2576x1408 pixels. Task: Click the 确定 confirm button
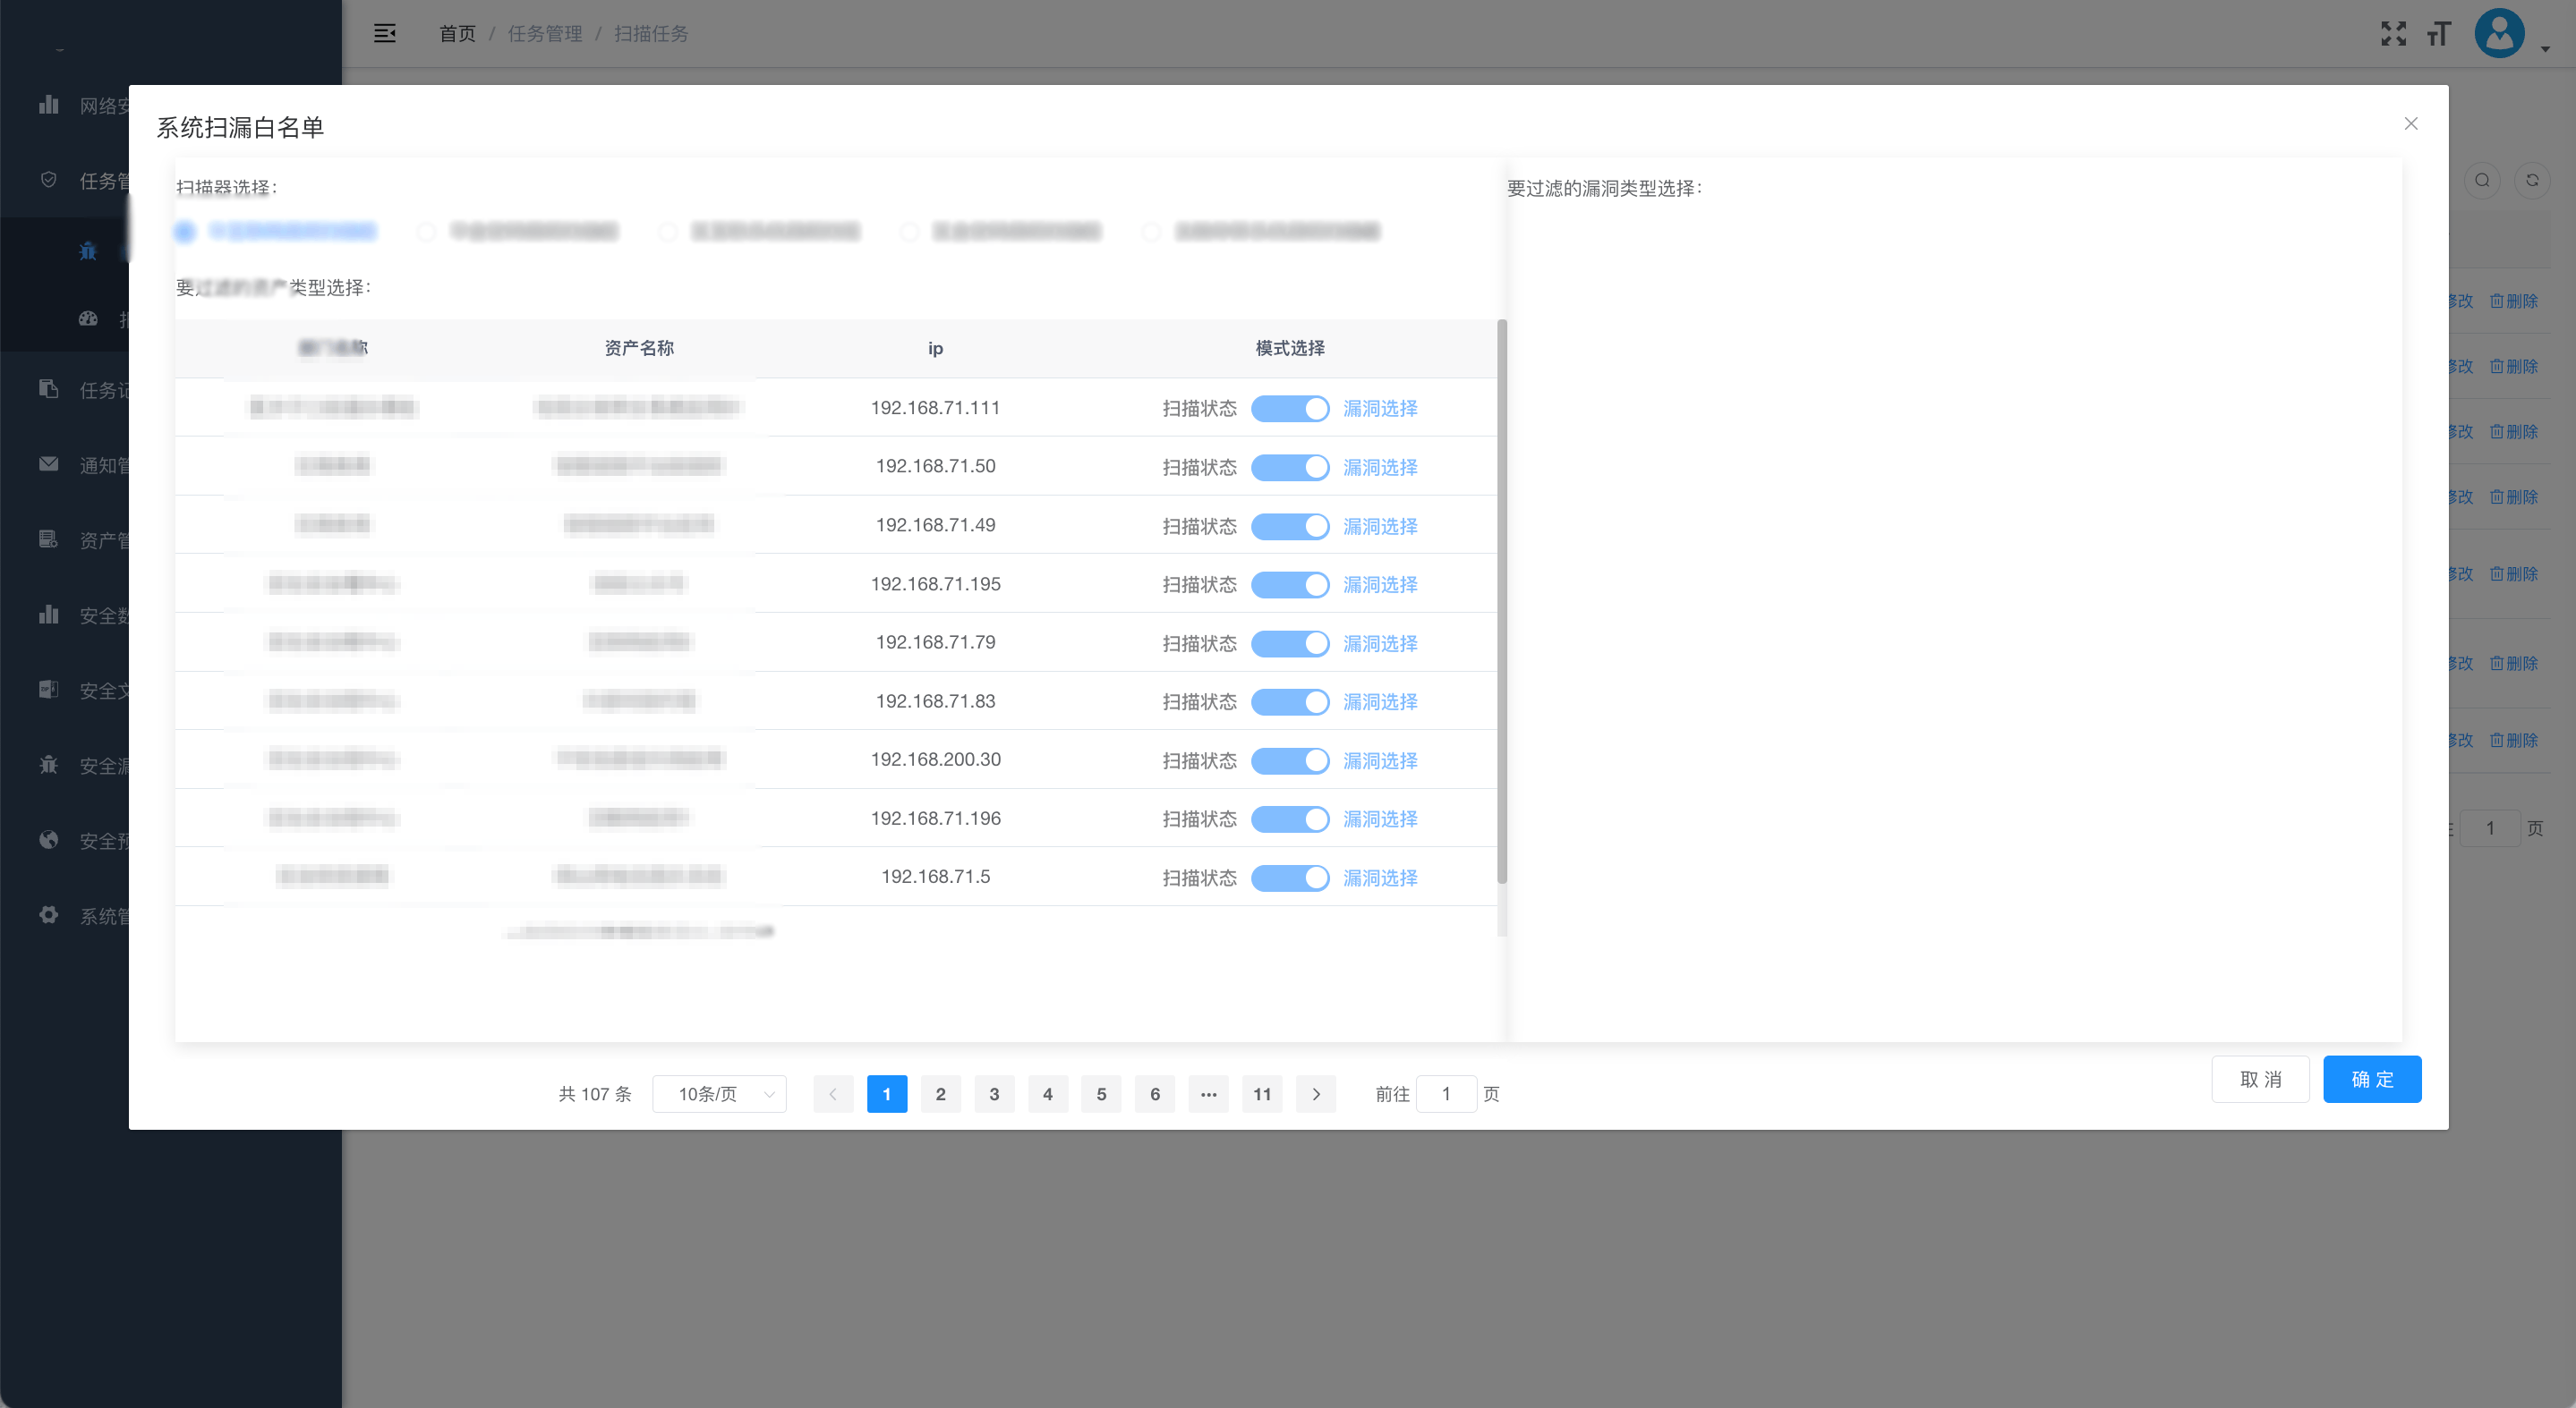(x=2371, y=1079)
